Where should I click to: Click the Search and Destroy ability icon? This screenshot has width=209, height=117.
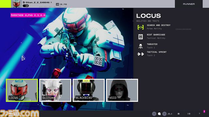[141, 27]
